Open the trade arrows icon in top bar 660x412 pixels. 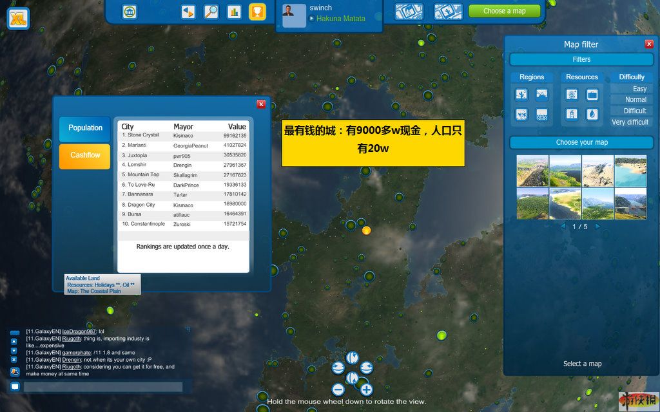pyautogui.click(x=188, y=12)
